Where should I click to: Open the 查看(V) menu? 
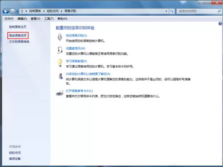[x=36, y=19]
